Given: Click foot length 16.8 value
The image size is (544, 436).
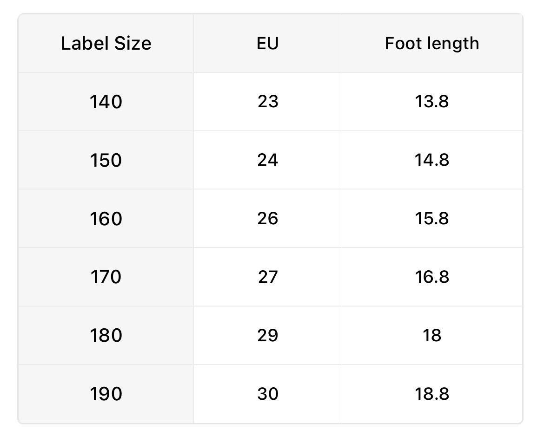Looking at the screenshot, I should (x=432, y=277).
